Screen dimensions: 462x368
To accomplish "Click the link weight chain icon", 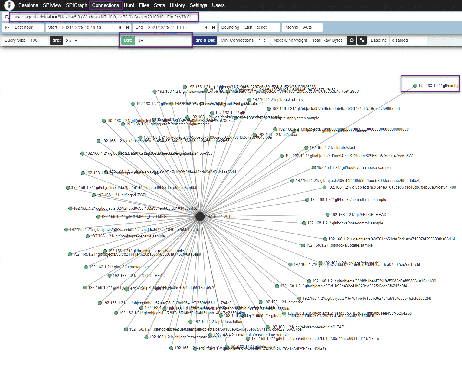I will [362, 40].
